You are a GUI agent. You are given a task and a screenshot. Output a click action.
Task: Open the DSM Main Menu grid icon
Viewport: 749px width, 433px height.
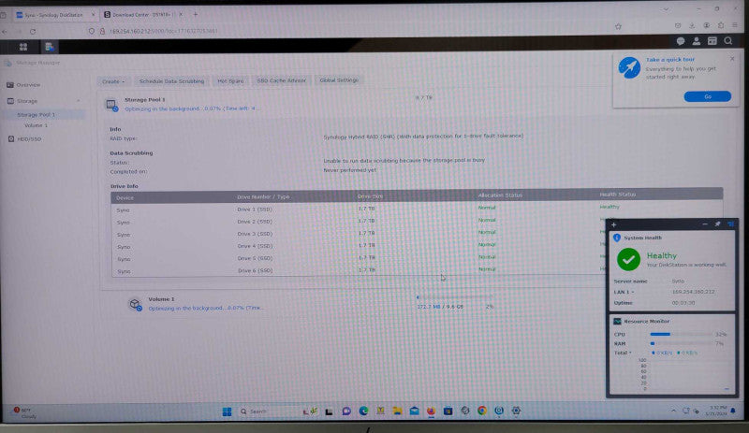pos(22,47)
